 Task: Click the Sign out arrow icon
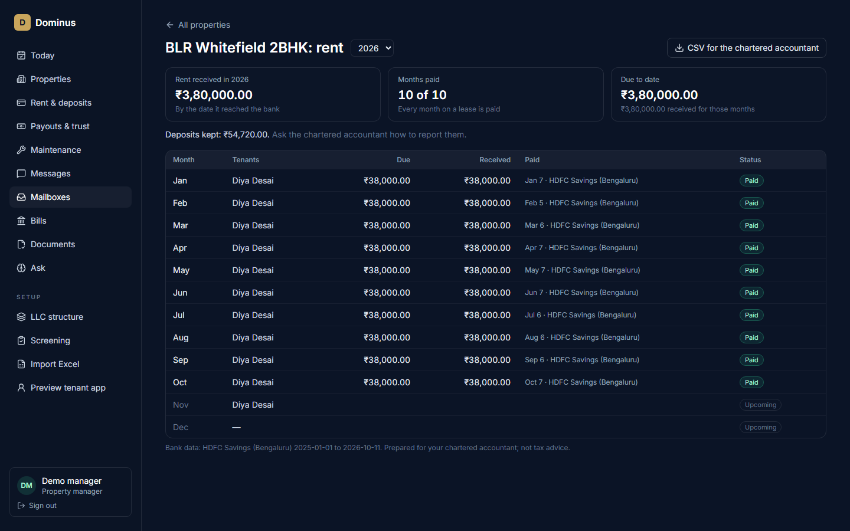point(21,506)
